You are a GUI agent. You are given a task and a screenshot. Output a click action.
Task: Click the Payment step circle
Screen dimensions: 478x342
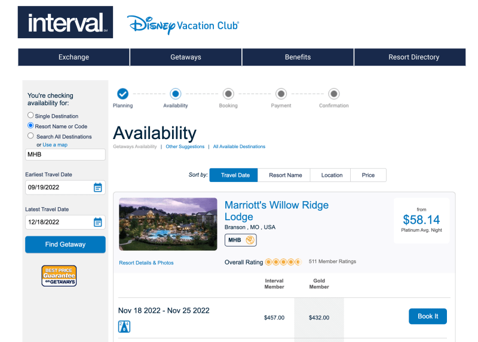[x=281, y=94]
